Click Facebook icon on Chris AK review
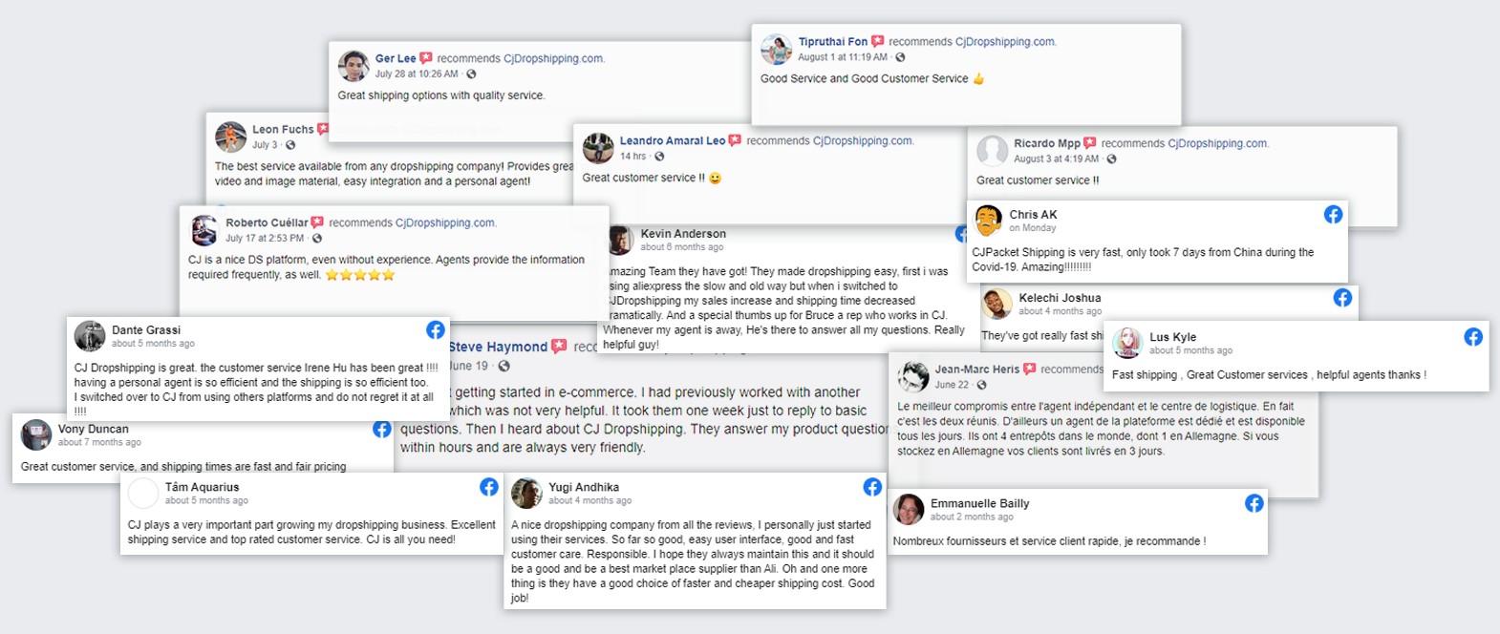Image resolution: width=1500 pixels, height=634 pixels. 1333,215
